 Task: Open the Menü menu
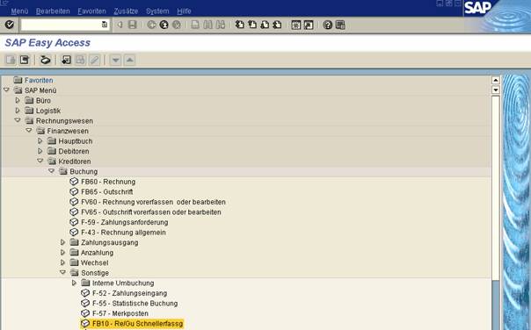coord(19,11)
